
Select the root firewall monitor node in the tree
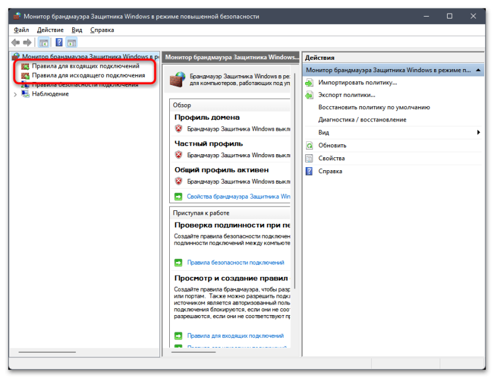click(85, 57)
